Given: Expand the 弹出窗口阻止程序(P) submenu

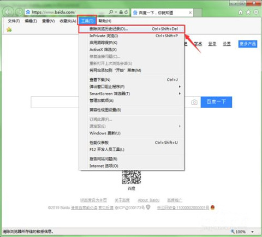Looking at the screenshot, I should click(132, 87).
